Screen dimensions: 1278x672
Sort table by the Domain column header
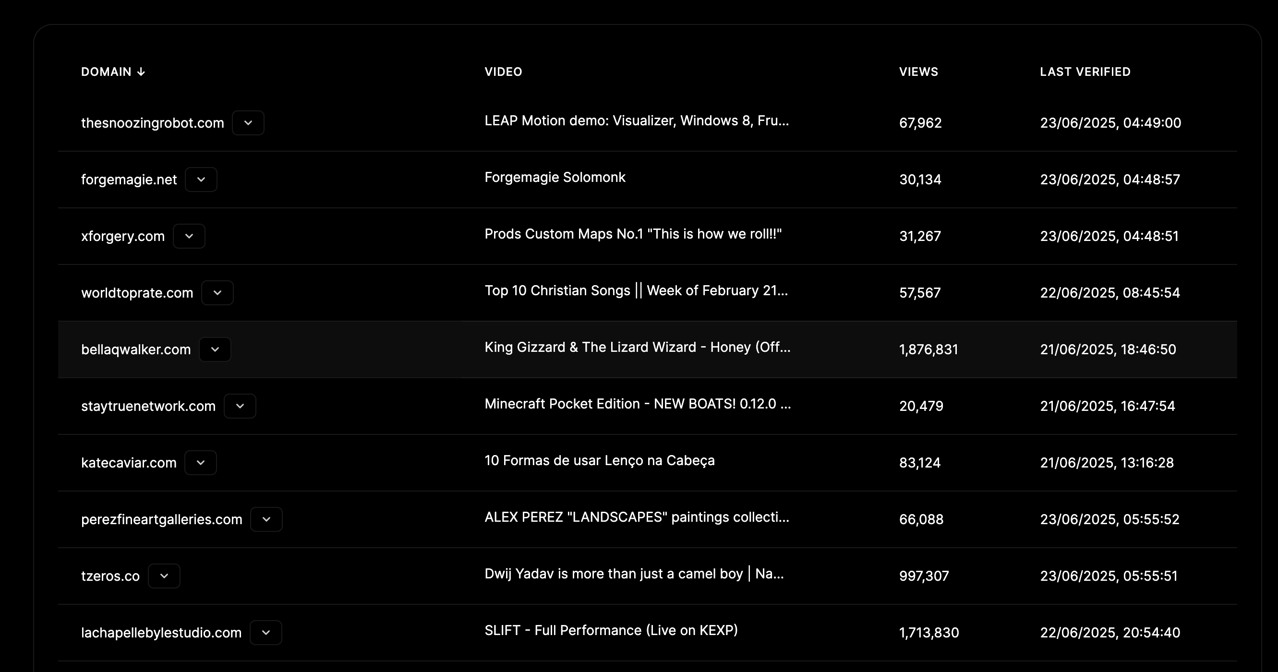[x=106, y=72]
